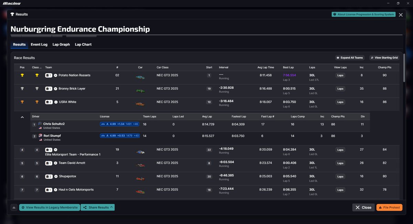Click the Rori Stumpf driver name
Viewport: 413px width, 224px height.
(52, 136)
